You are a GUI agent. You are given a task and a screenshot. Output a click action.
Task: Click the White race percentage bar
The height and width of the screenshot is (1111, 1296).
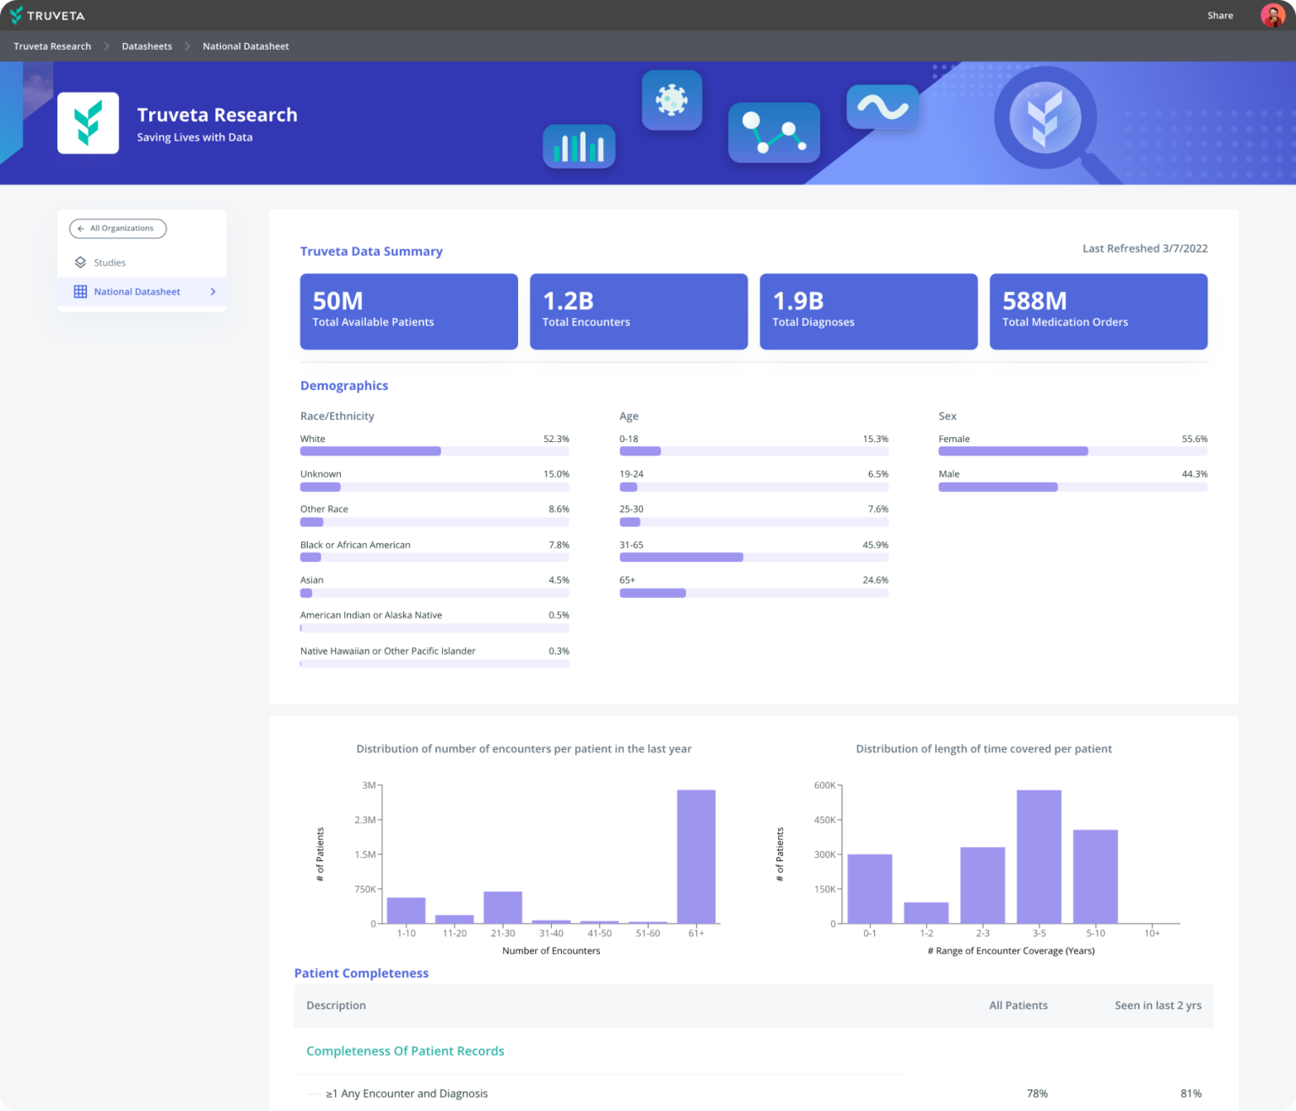pos(370,451)
